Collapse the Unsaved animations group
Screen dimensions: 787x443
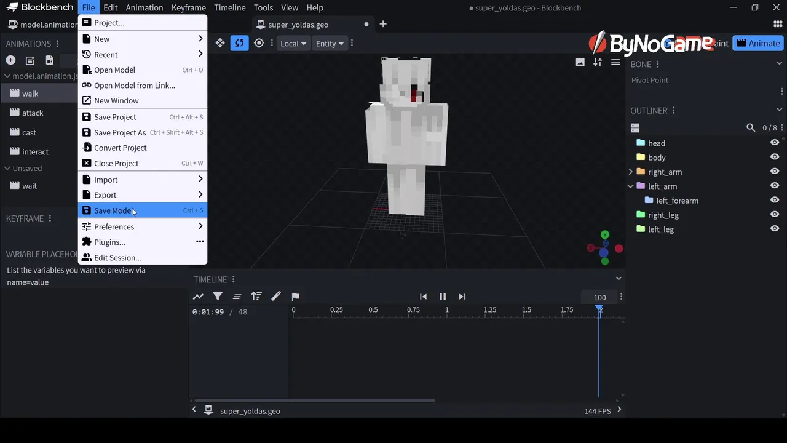coord(7,168)
